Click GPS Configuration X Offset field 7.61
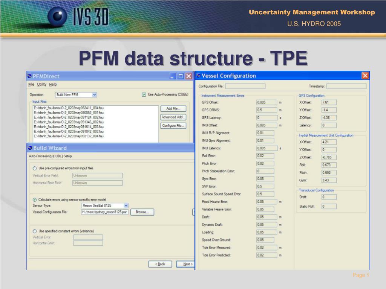 [x=329, y=102]
